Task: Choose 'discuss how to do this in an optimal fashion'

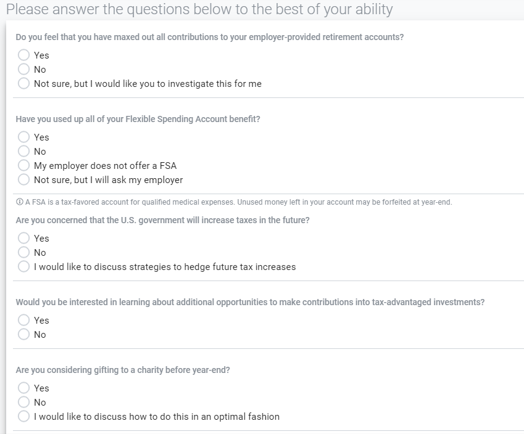Action: click(23, 416)
